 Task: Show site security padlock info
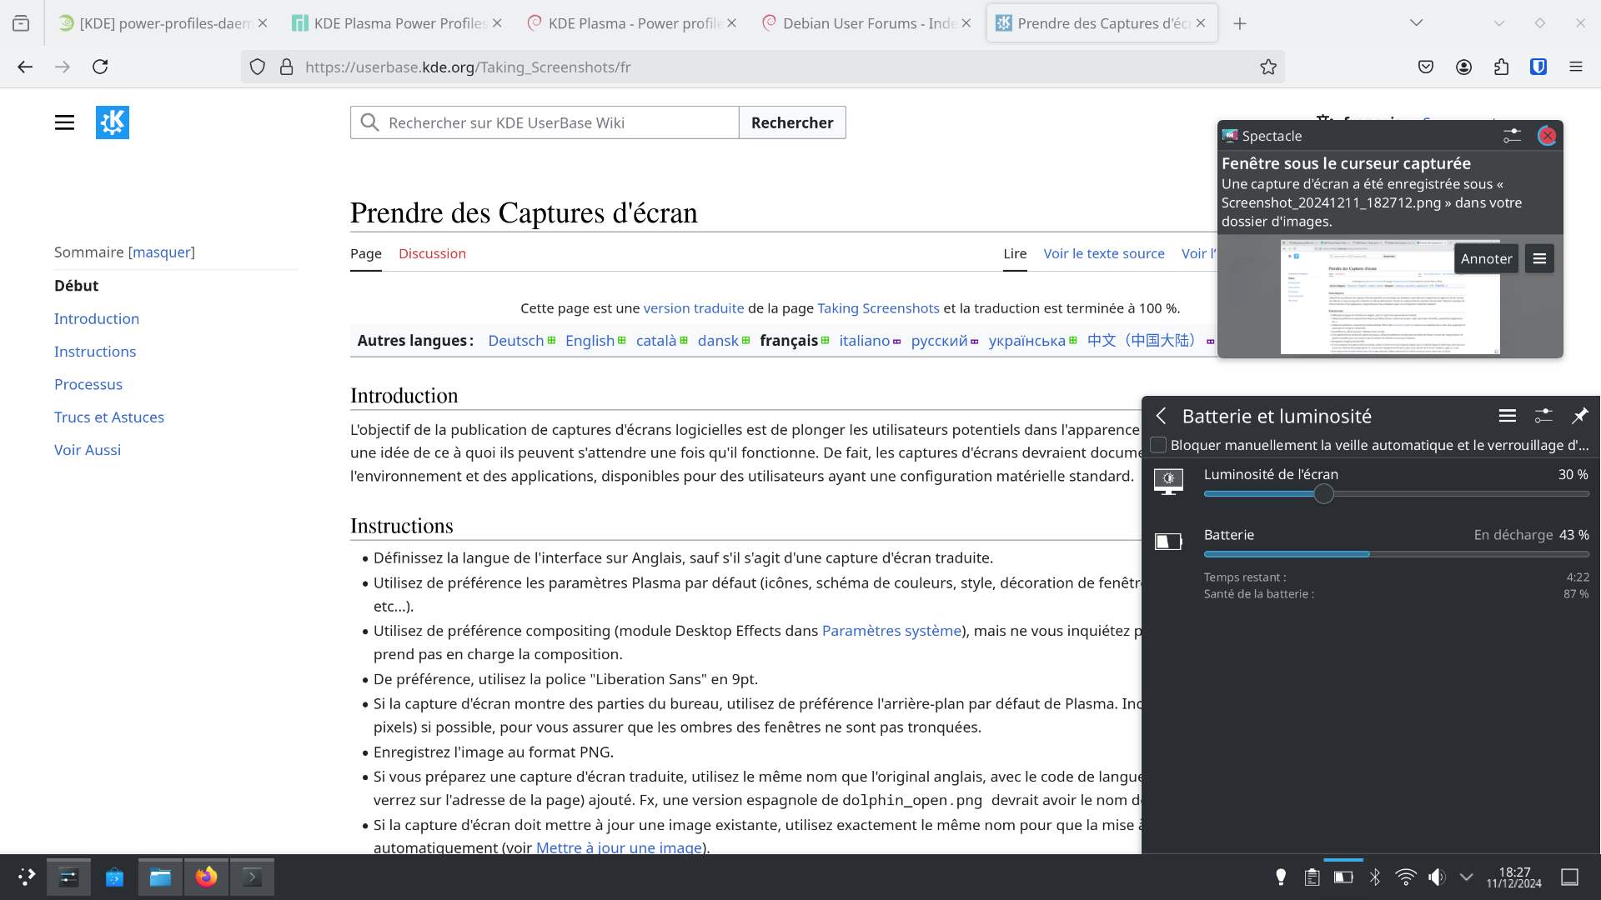tap(287, 67)
